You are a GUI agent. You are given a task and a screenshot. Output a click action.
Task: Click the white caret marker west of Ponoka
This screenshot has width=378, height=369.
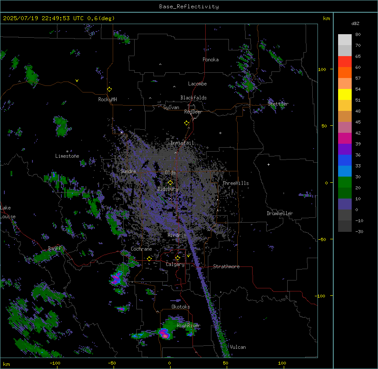click(x=160, y=64)
